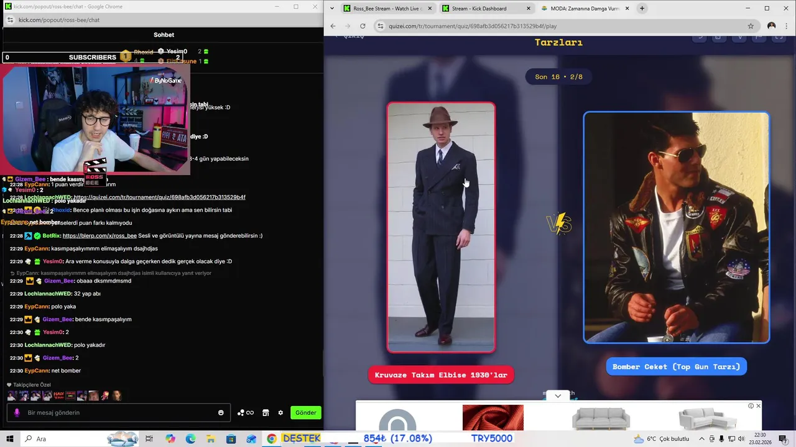This screenshot has width=796, height=447.
Task: Click the purple microphone icon in message box
Action: pos(17,413)
